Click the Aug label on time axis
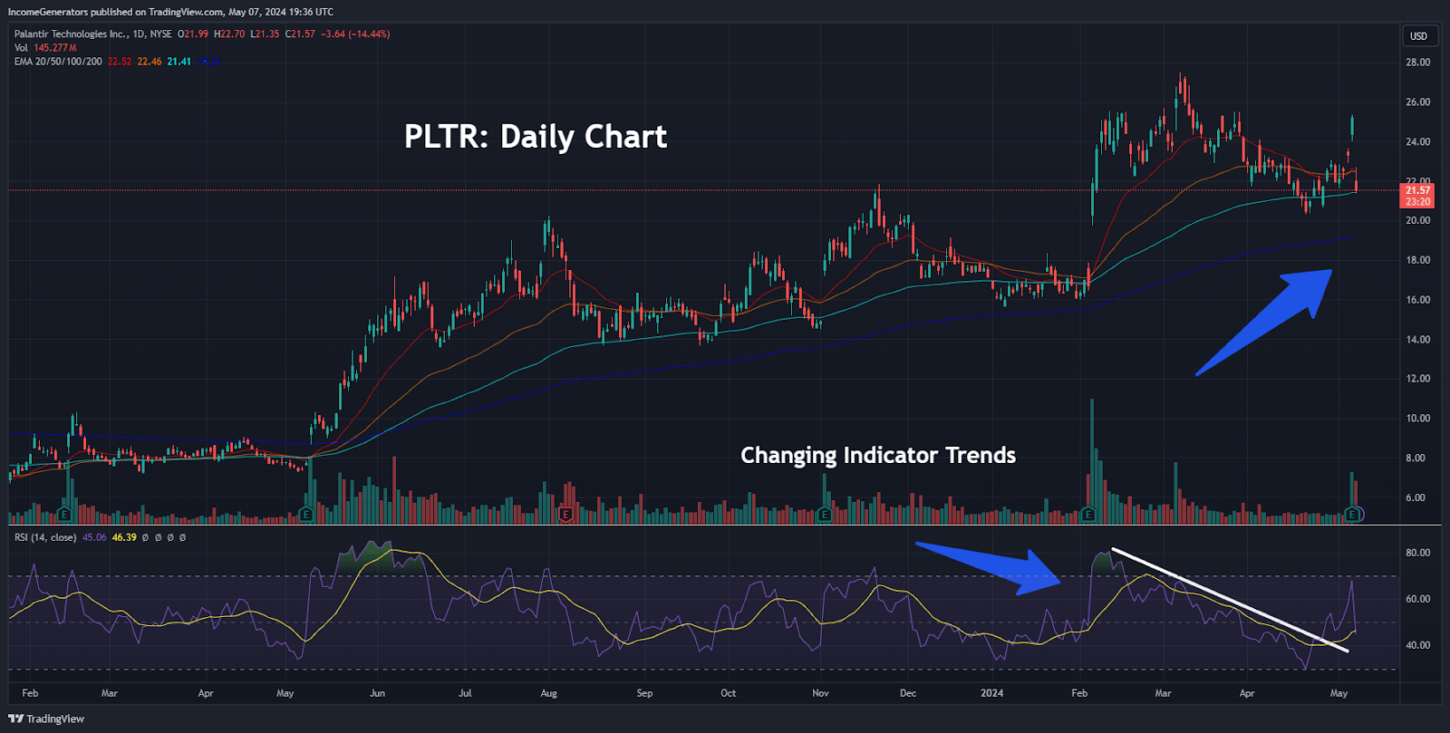Viewport: 1450px width, 733px height. tap(548, 693)
